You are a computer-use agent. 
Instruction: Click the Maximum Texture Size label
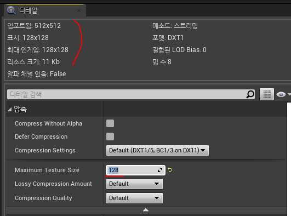point(47,170)
